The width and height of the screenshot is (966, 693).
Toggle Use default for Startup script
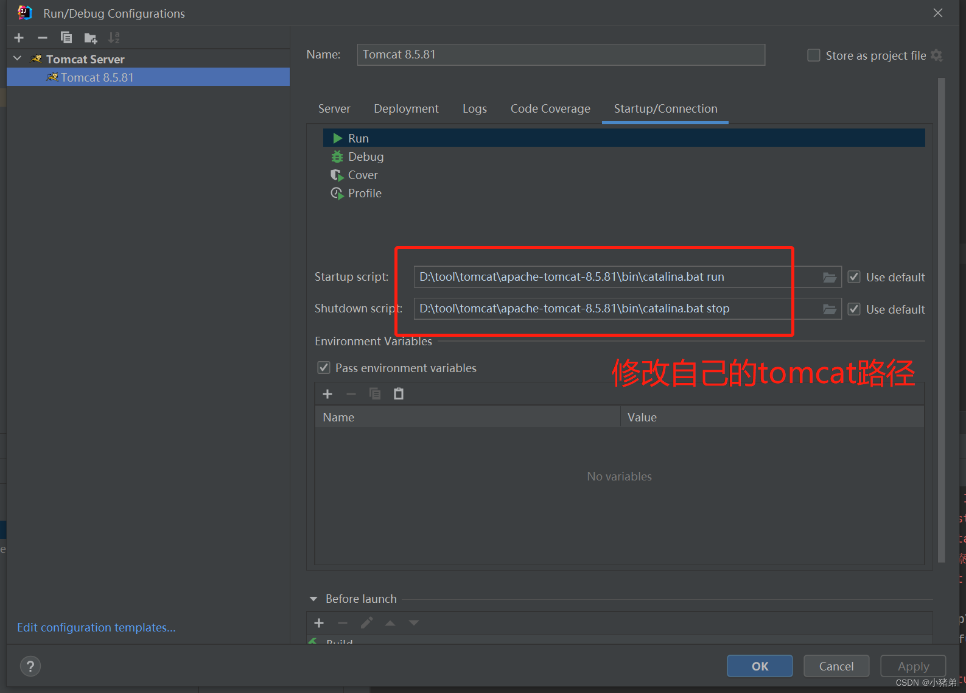854,277
